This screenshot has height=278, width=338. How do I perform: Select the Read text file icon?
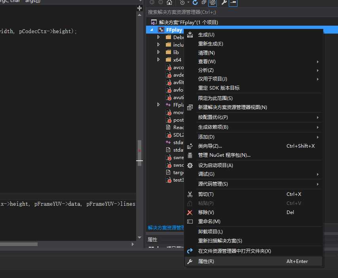168,127
